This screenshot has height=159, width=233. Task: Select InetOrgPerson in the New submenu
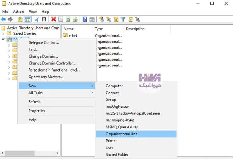[x=136, y=107]
